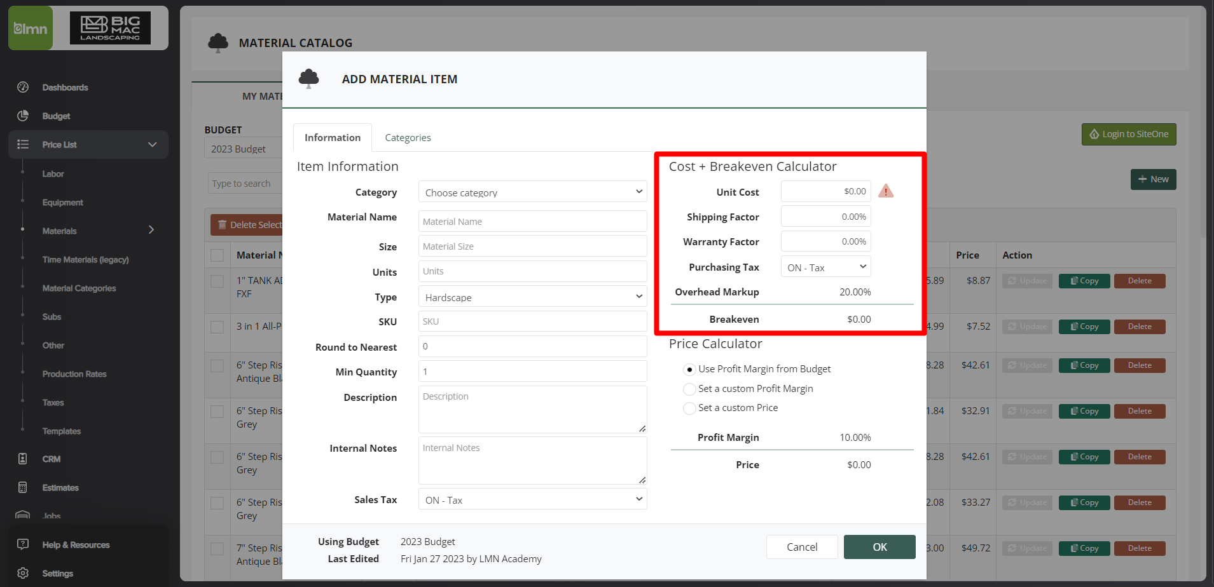Open Dashboards from the sidebar icon

click(23, 87)
